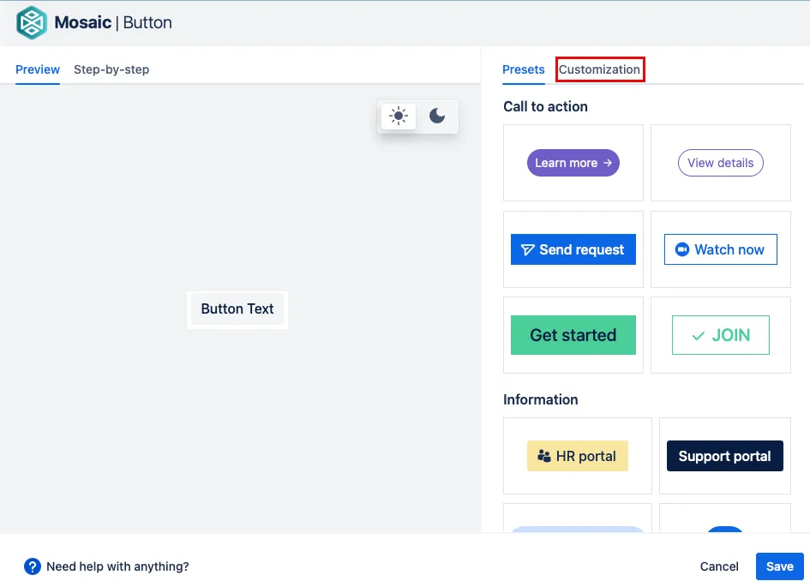Pick the Get started preset
This screenshot has width=810, height=587.
pos(573,335)
